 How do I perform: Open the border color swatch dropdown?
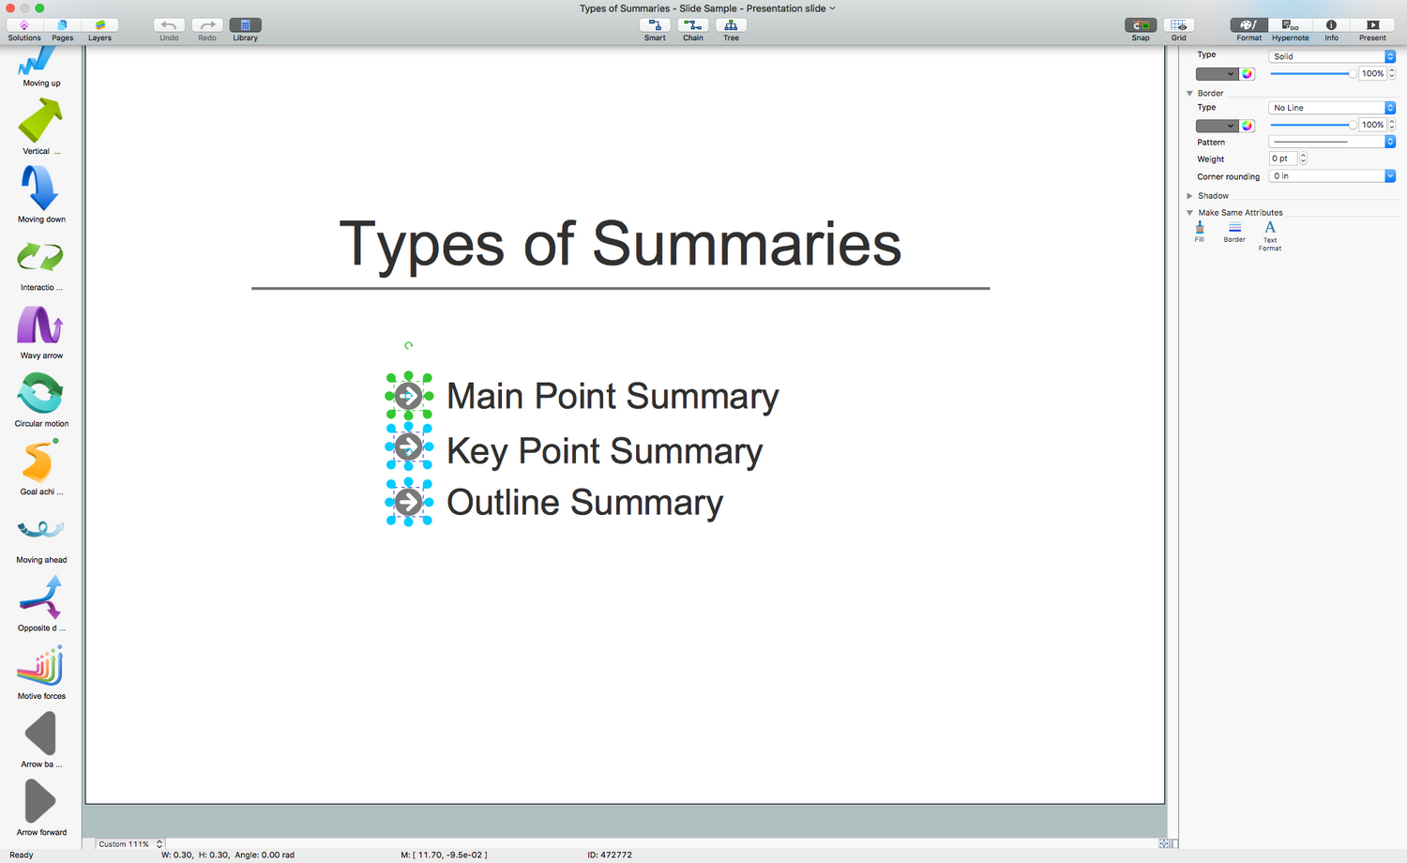click(x=1217, y=126)
